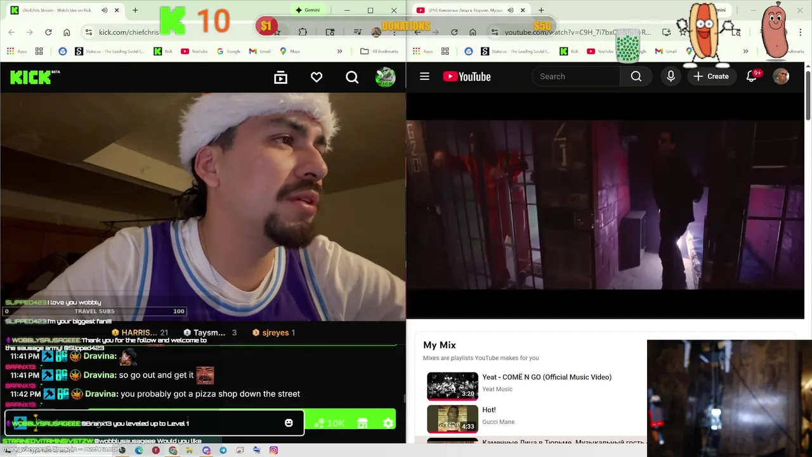This screenshot has width=812, height=457.
Task: Open Gucci Mane thumbnail 4:33
Action: point(452,419)
